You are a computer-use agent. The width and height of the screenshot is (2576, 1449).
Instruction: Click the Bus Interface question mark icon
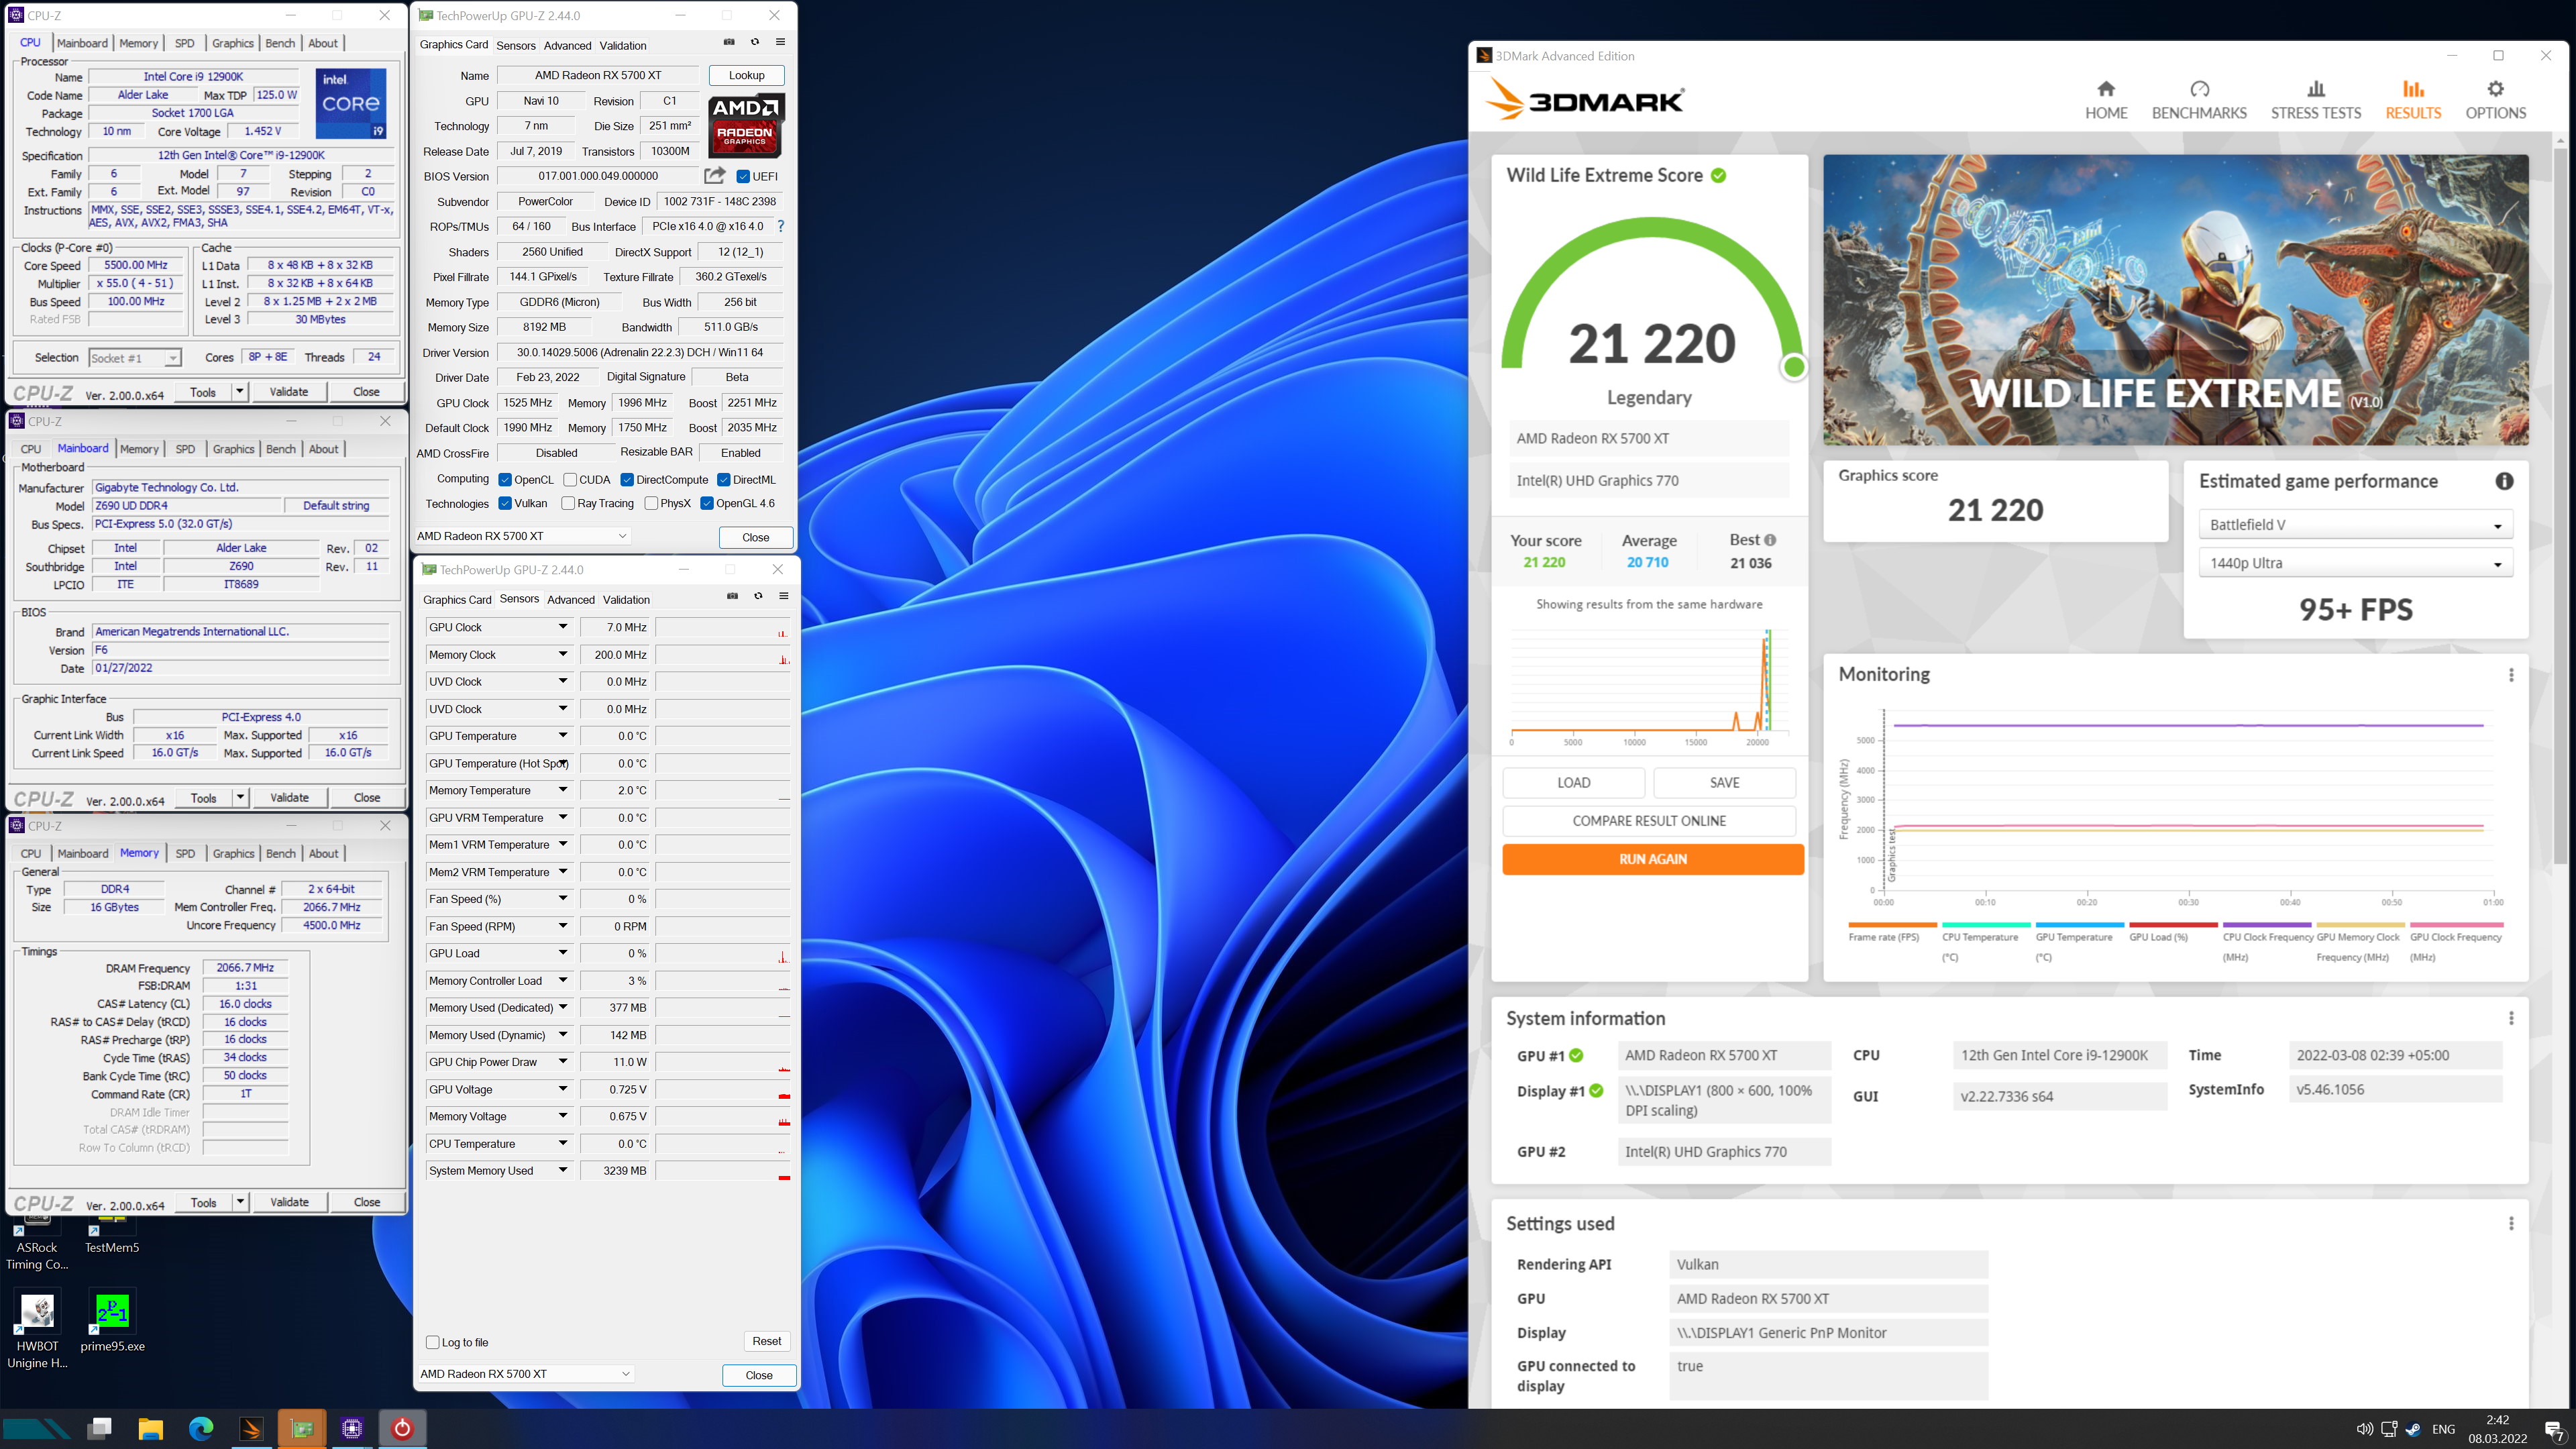pos(781,226)
